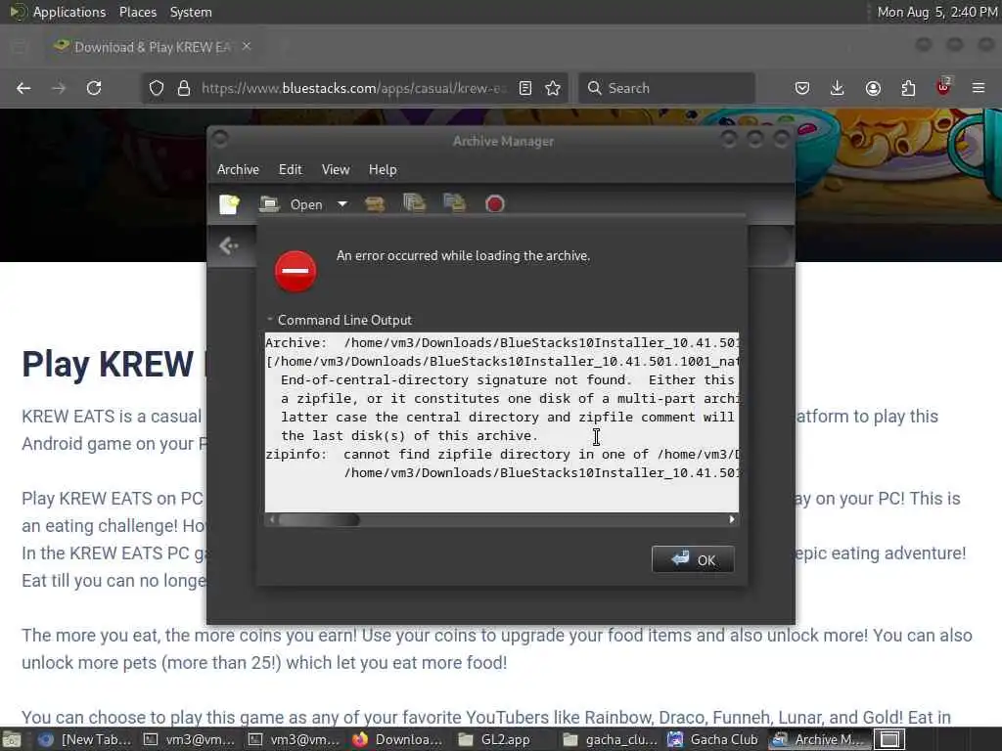Go back in Firefox browser
The height and width of the screenshot is (751, 1002).
tap(23, 88)
